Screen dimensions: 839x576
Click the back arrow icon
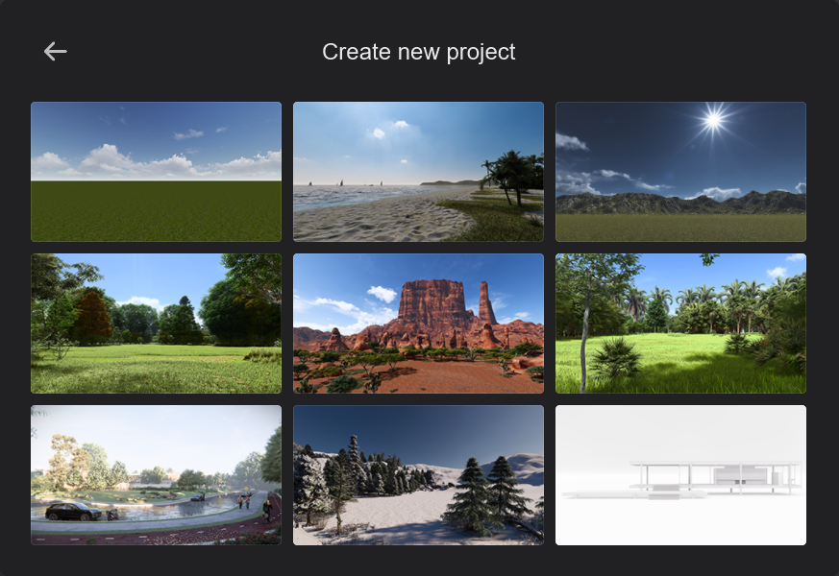click(x=56, y=52)
